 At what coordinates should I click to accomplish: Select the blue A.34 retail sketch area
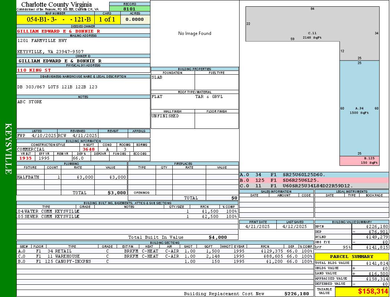pos(359,108)
